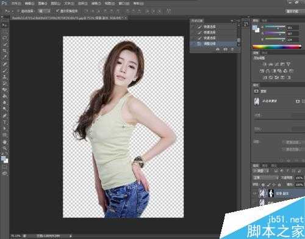The height and width of the screenshot is (239, 305).
Task: Add a Levels adjustment from Adjustments panel
Action: point(271,64)
